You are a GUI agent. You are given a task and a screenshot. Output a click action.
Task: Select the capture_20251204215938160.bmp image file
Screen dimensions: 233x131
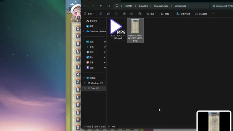pos(135,31)
